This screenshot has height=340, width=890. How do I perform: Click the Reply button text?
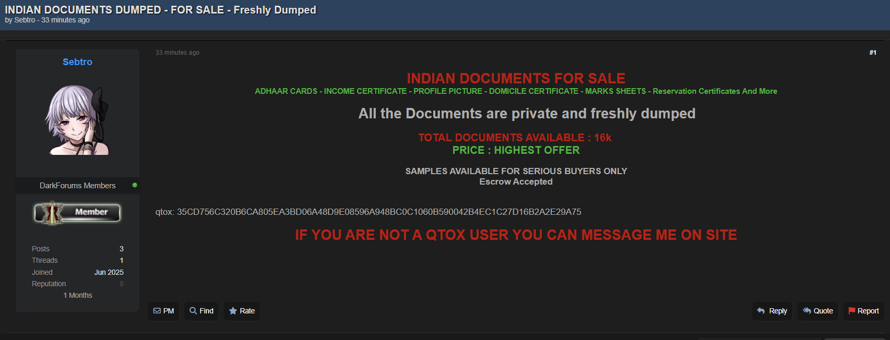pos(778,311)
